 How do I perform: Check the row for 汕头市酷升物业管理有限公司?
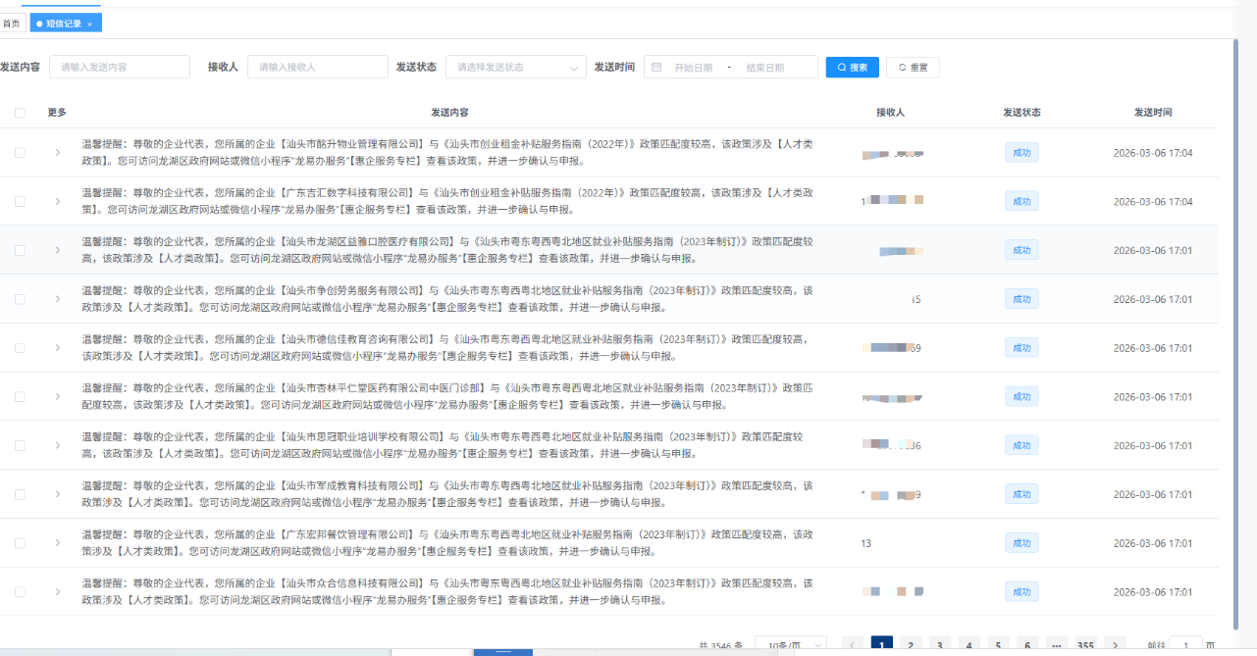[20, 153]
